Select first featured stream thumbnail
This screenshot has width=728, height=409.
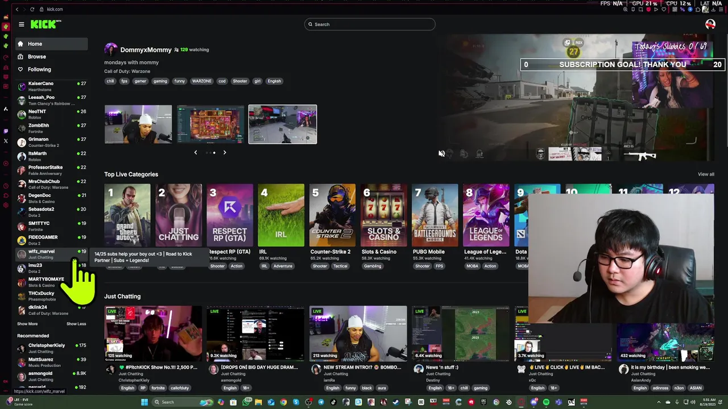point(138,124)
